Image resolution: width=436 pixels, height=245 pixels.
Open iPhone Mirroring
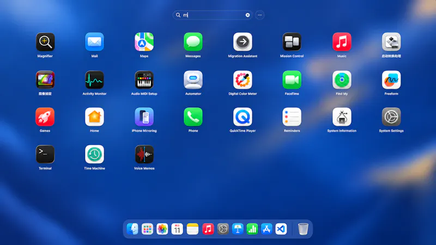coord(144,117)
